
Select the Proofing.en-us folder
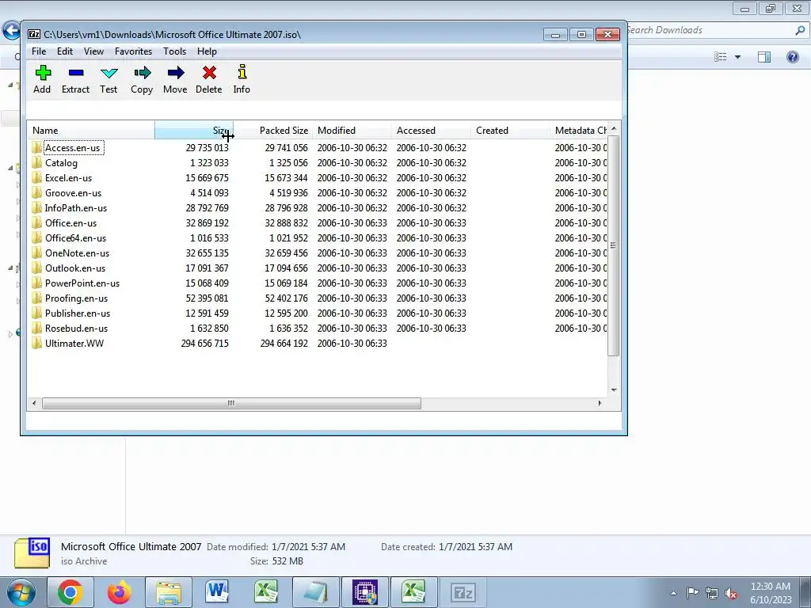[x=76, y=298]
